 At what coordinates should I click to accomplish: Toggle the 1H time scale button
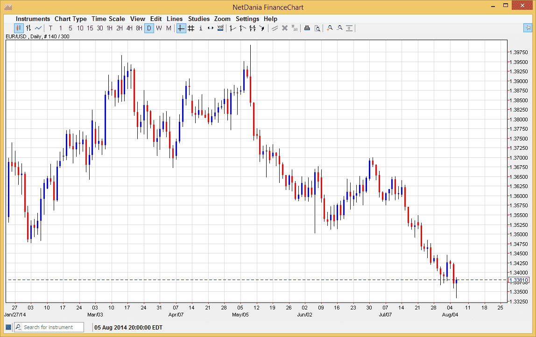[x=110, y=28]
